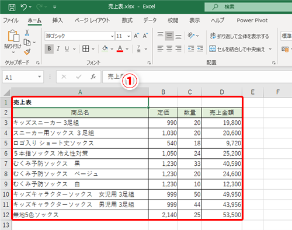Switch to the 数式 tab
This screenshot has height=230, width=292.
(x=127, y=20)
